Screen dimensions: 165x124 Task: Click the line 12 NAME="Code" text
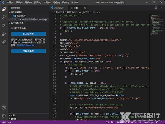tap(67, 49)
